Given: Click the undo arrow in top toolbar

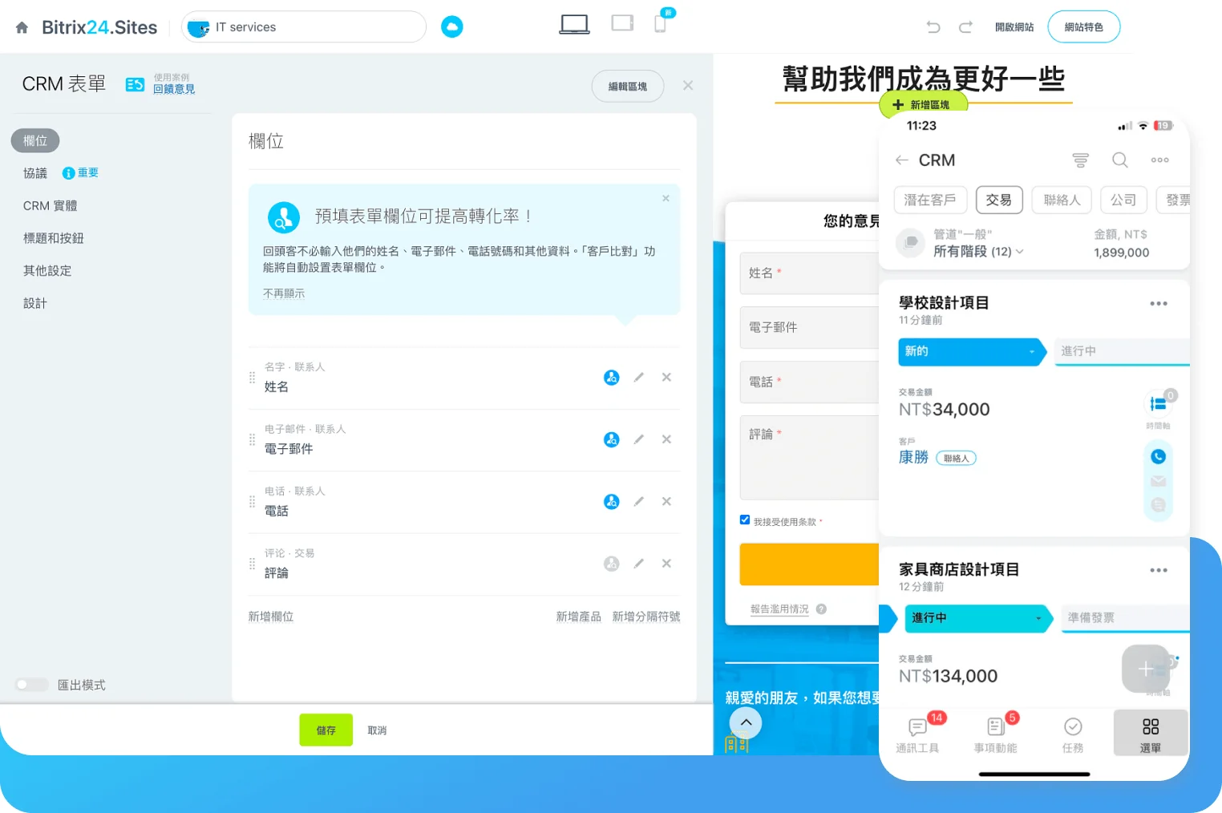Looking at the screenshot, I should click(933, 27).
